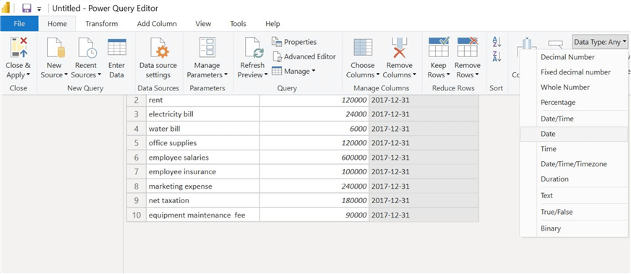Expand the Manage query dropdown

[293, 72]
